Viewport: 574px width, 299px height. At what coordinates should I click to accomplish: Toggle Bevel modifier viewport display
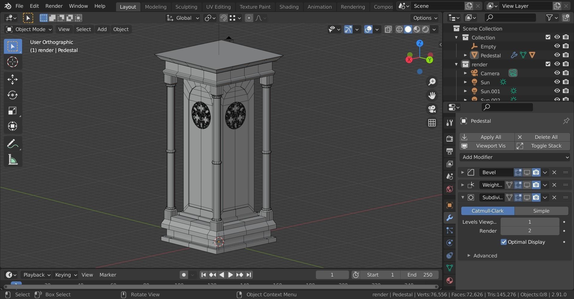point(527,172)
